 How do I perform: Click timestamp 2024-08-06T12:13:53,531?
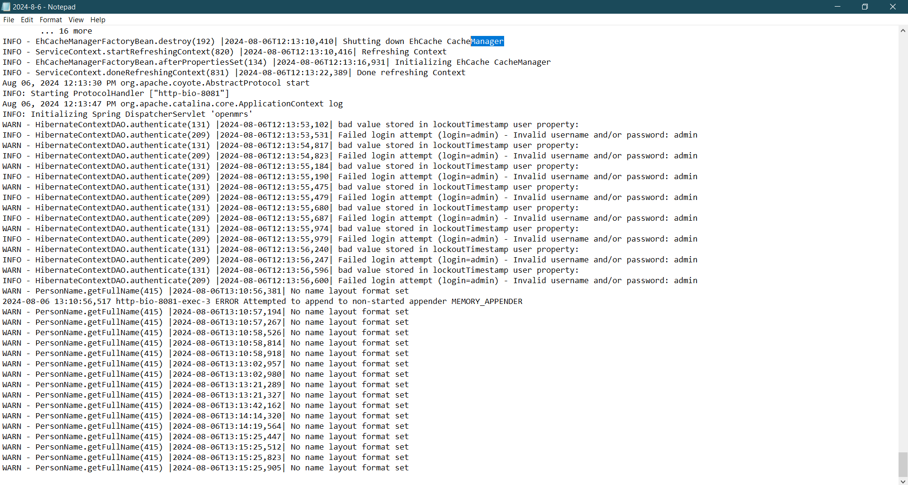pyautogui.click(x=274, y=135)
